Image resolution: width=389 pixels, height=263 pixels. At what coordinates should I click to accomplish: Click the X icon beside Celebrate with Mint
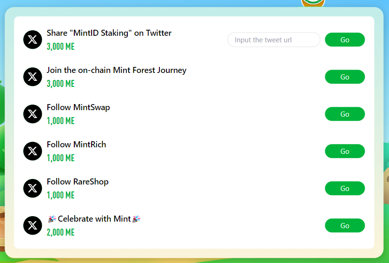point(33,225)
